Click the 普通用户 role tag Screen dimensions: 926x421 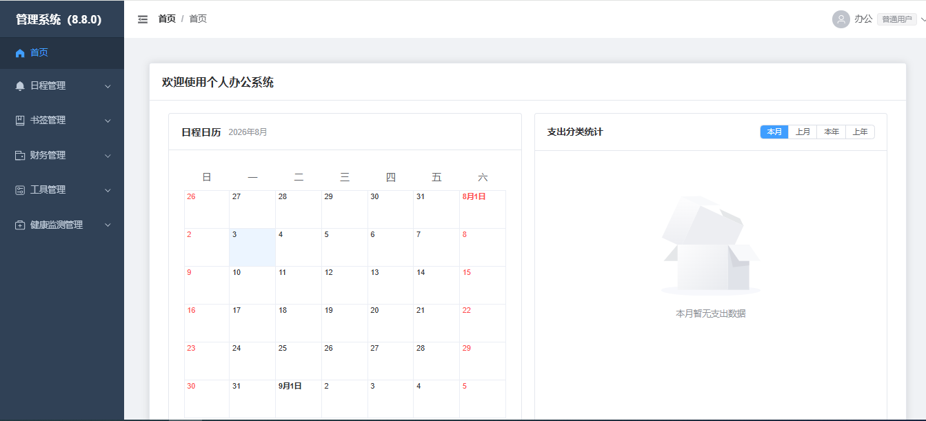(896, 20)
